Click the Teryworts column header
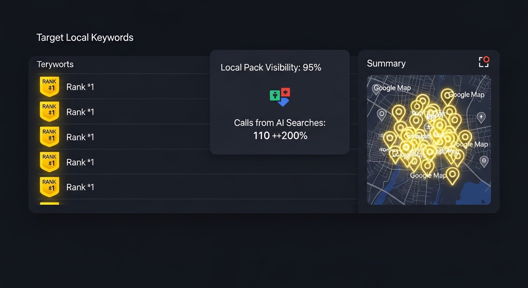The image size is (528, 288). [x=55, y=64]
